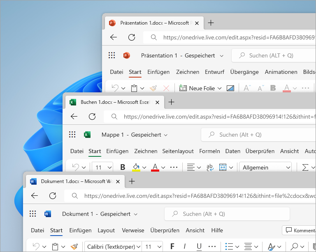Open the Excel font size 11 dropdown

pos(109,167)
